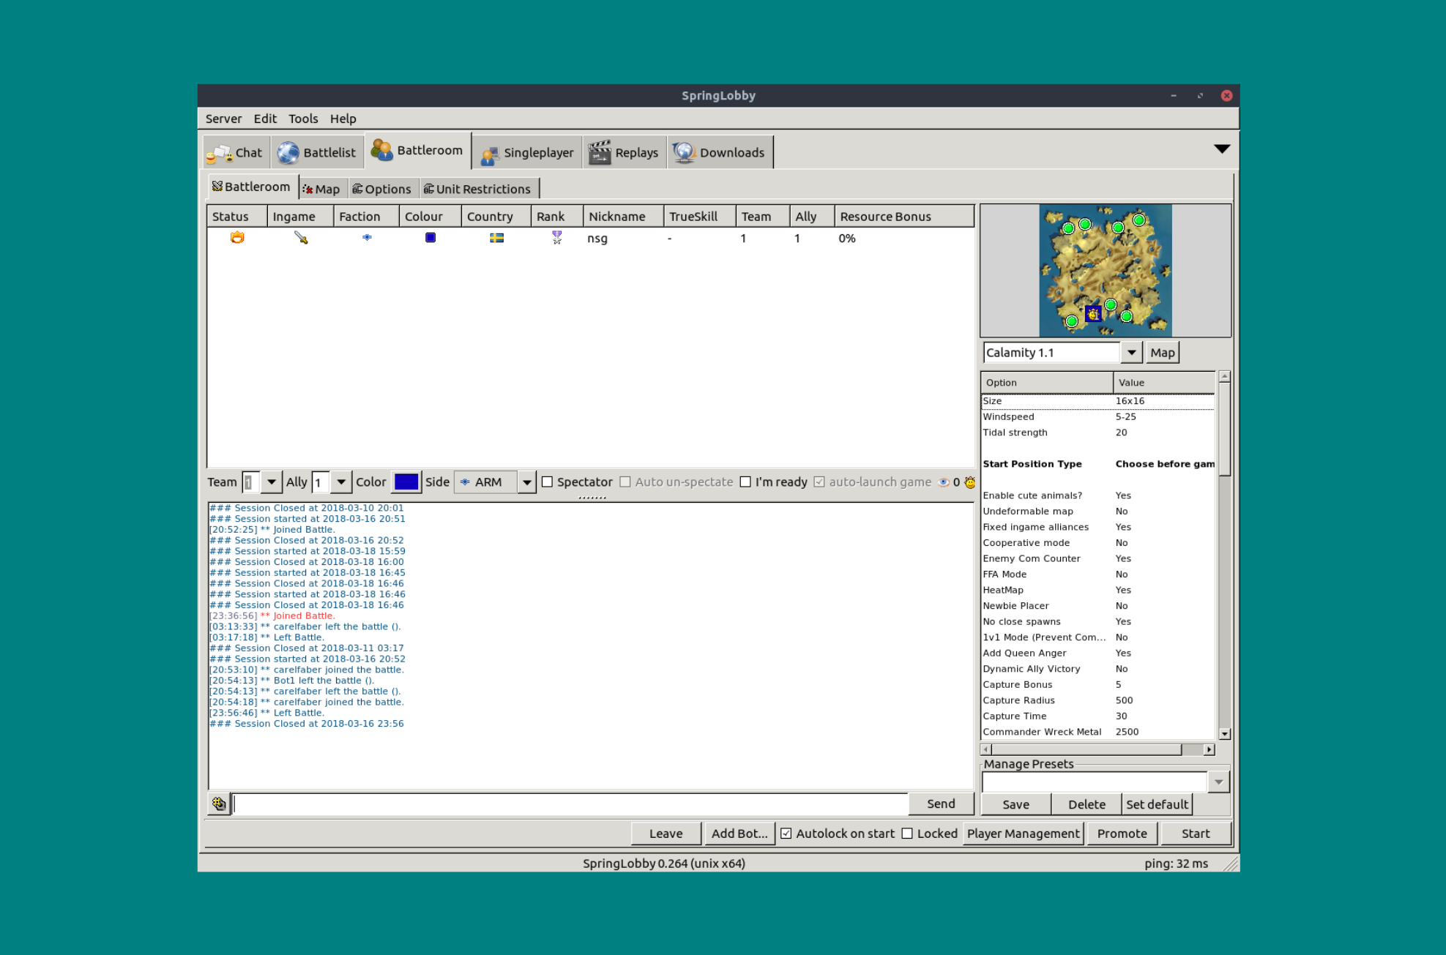The width and height of the screenshot is (1446, 955).
Task: Click the Player Management button
Action: (x=1023, y=834)
